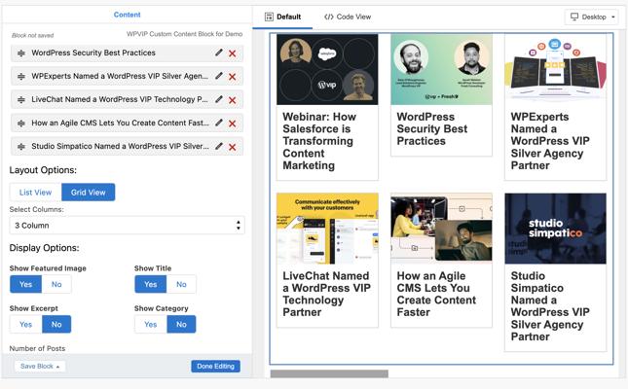Set Show Title to Yes
This screenshot has height=389, width=628.
pyautogui.click(x=151, y=284)
